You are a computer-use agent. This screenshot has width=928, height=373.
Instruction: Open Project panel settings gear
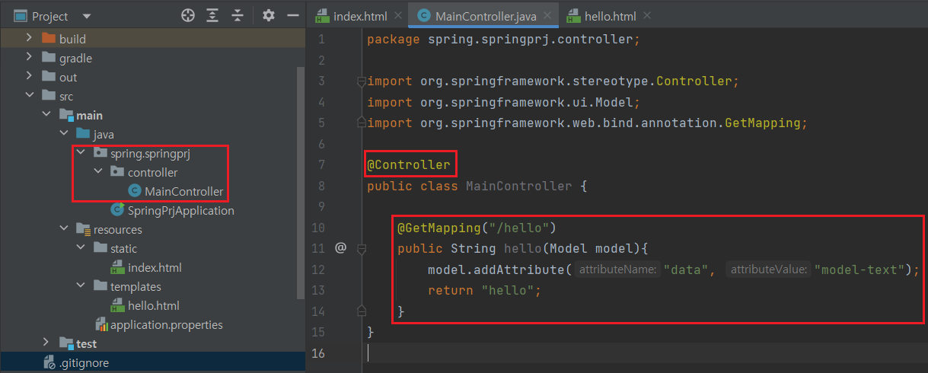(x=268, y=15)
